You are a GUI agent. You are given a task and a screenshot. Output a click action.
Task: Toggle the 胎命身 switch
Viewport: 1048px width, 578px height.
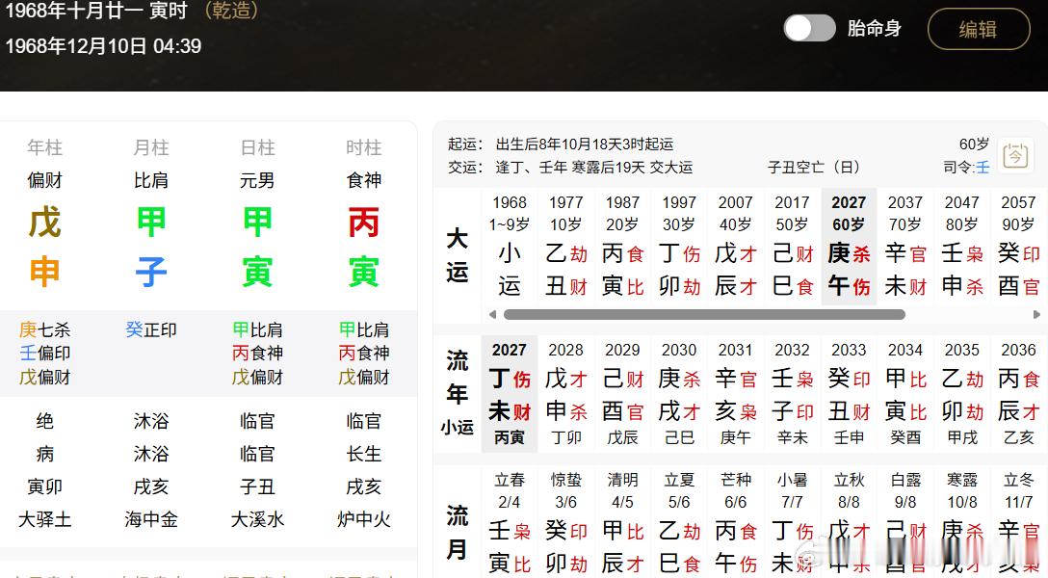[809, 28]
